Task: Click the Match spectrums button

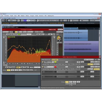Action: (89, 60)
